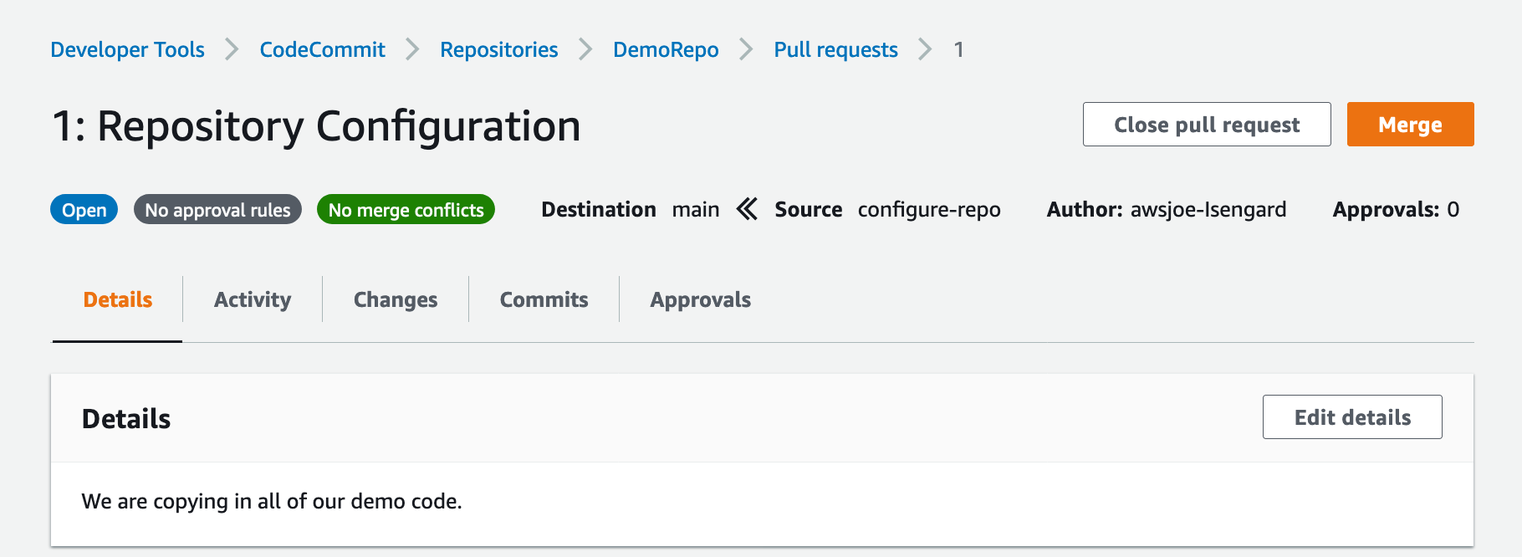
Task: Navigate to CodeCommit via the breadcrumb
Action: [x=322, y=49]
